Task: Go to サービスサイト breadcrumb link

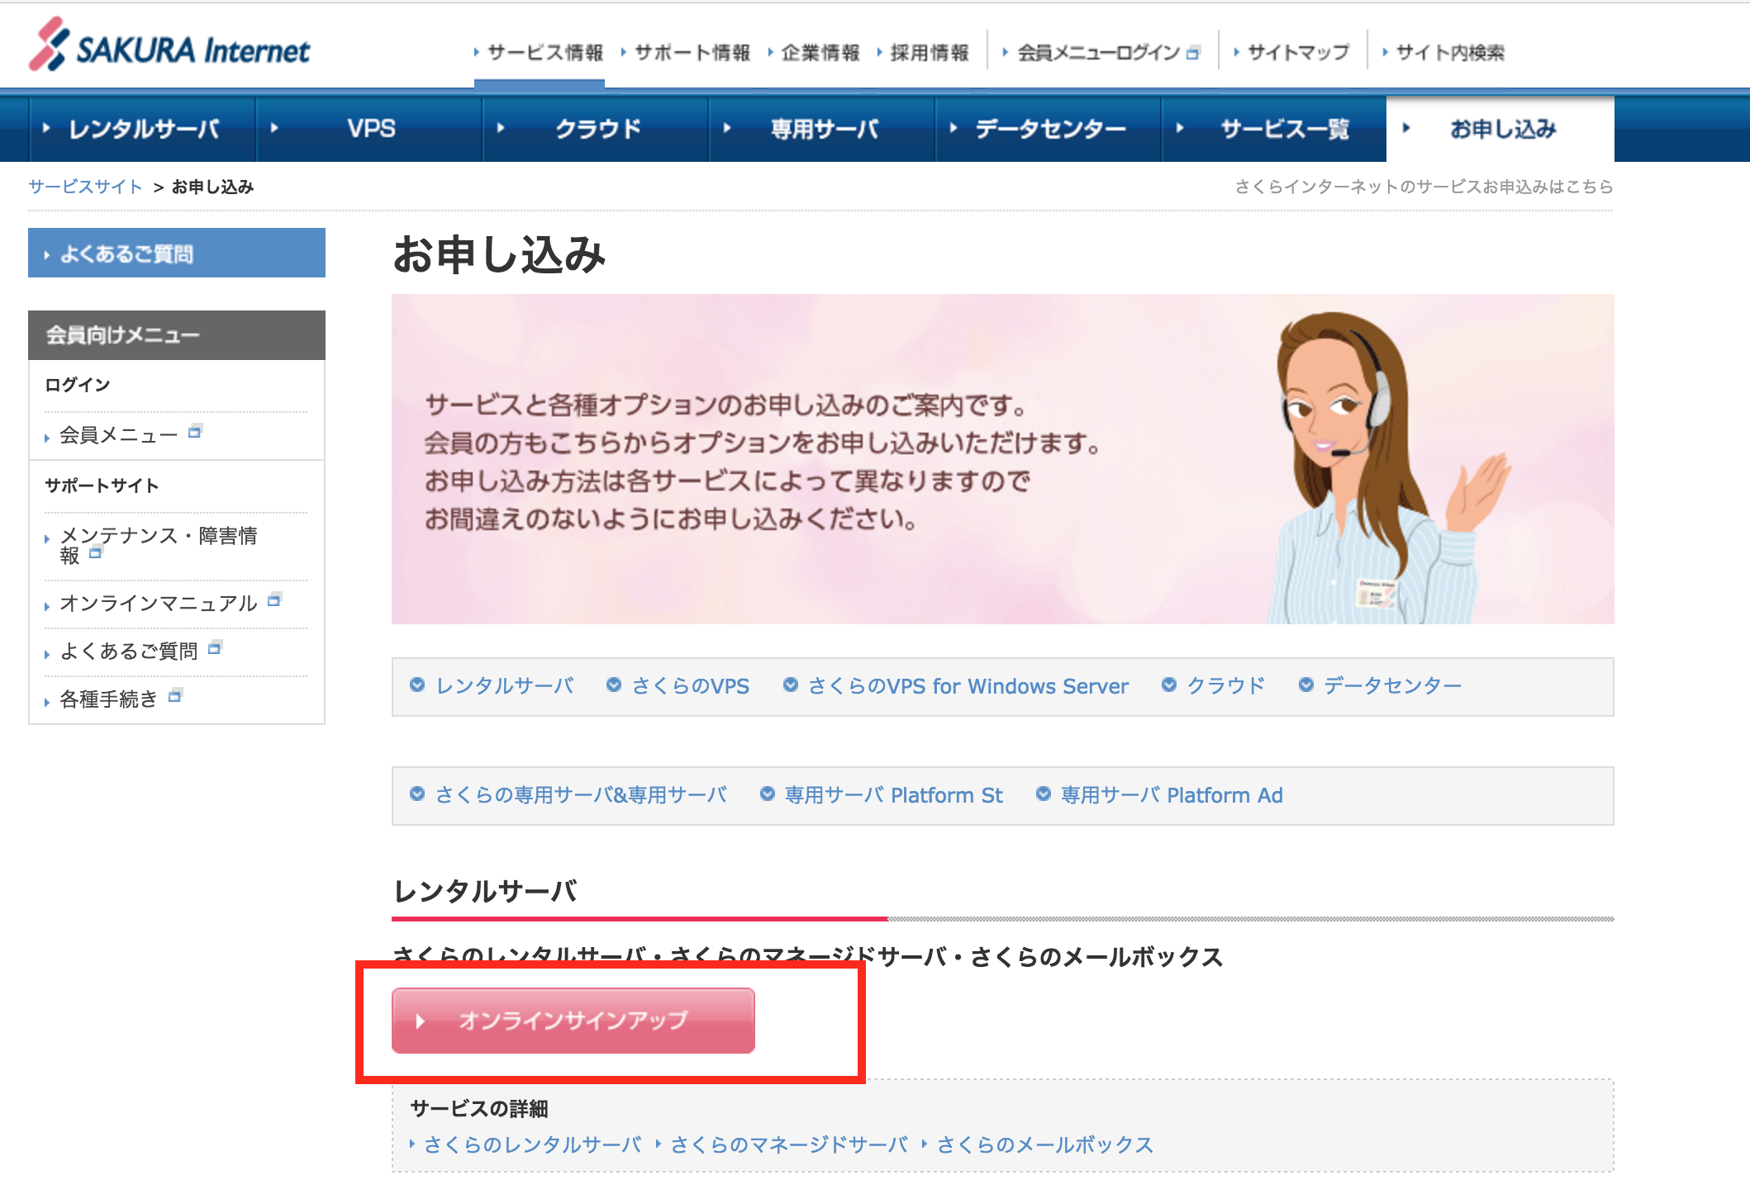Action: (x=85, y=187)
